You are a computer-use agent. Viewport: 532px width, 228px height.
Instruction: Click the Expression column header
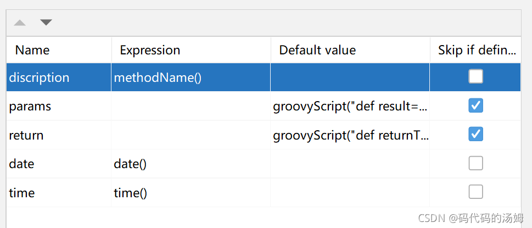(x=150, y=50)
